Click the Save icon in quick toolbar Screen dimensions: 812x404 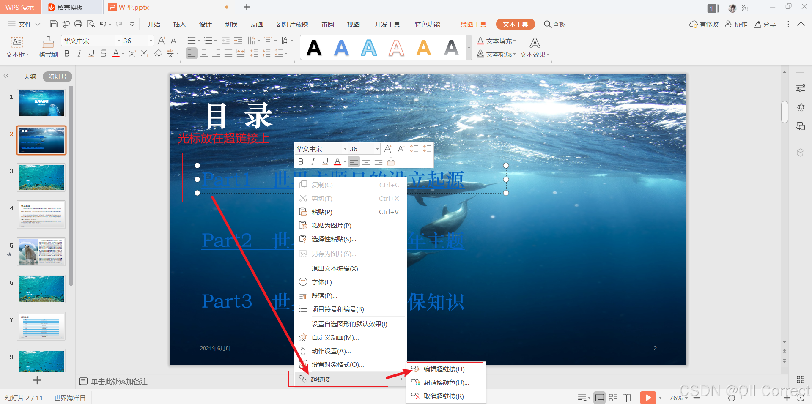tap(53, 24)
